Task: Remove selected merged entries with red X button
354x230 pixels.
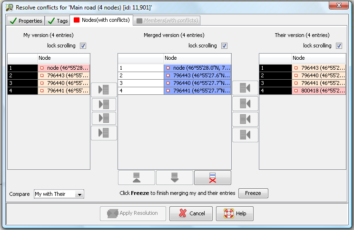Action: tap(212, 177)
